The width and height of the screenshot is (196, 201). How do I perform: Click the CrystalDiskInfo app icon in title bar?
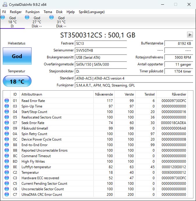click(x=5, y=4)
